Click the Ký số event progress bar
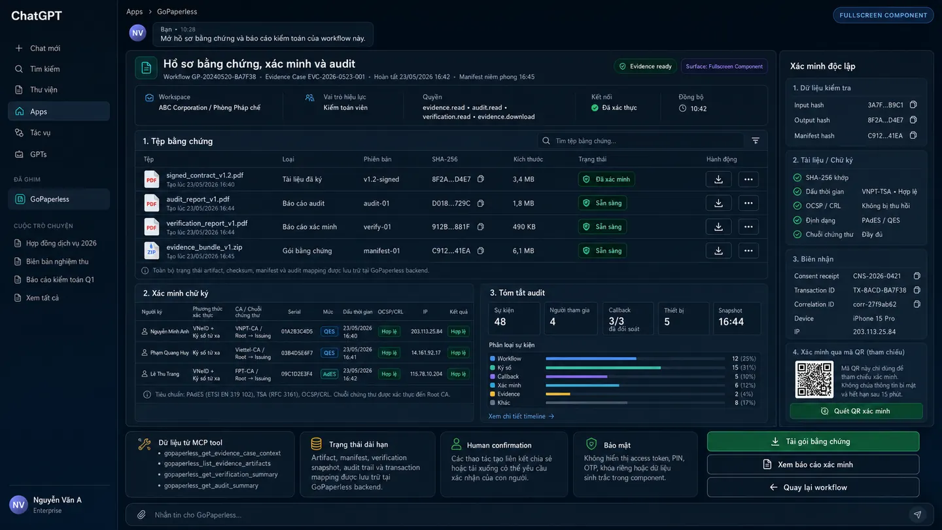The height and width of the screenshot is (530, 942). 635,368
